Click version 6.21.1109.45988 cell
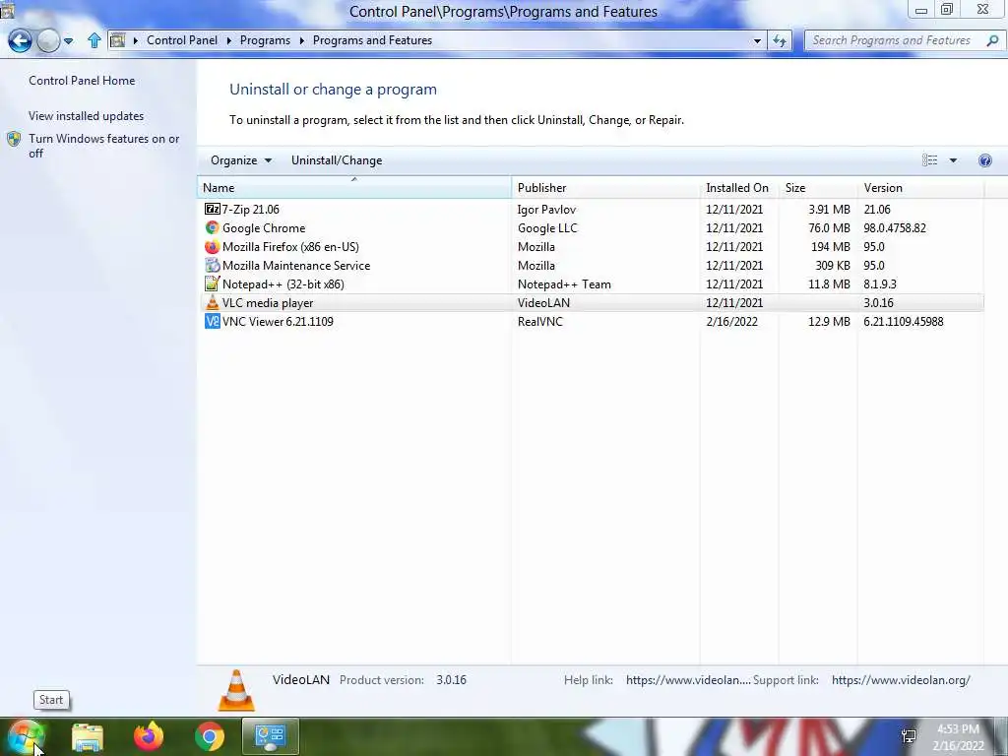Screen dimensions: 1008x756 coord(904,322)
